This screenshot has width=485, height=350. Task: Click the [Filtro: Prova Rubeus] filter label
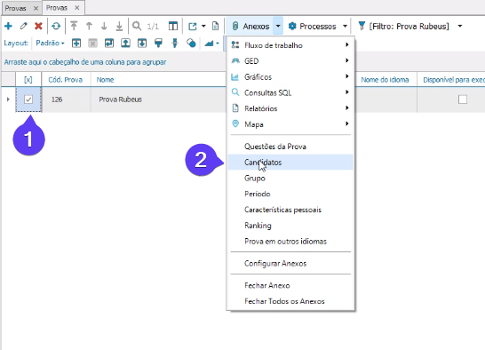coord(409,27)
